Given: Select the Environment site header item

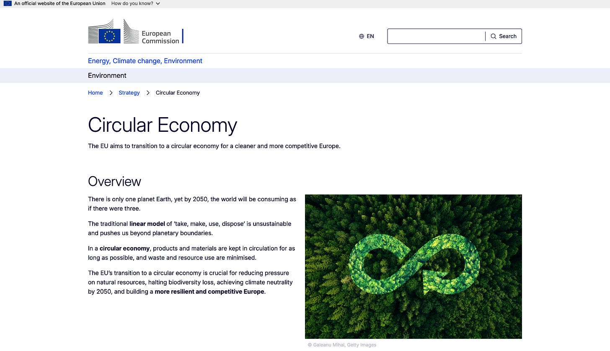Looking at the screenshot, I should coord(107,76).
